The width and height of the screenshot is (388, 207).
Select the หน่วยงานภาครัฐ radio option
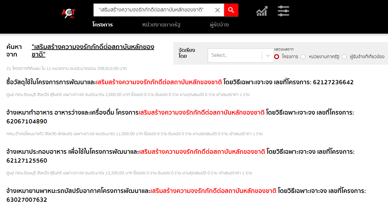click(303, 56)
